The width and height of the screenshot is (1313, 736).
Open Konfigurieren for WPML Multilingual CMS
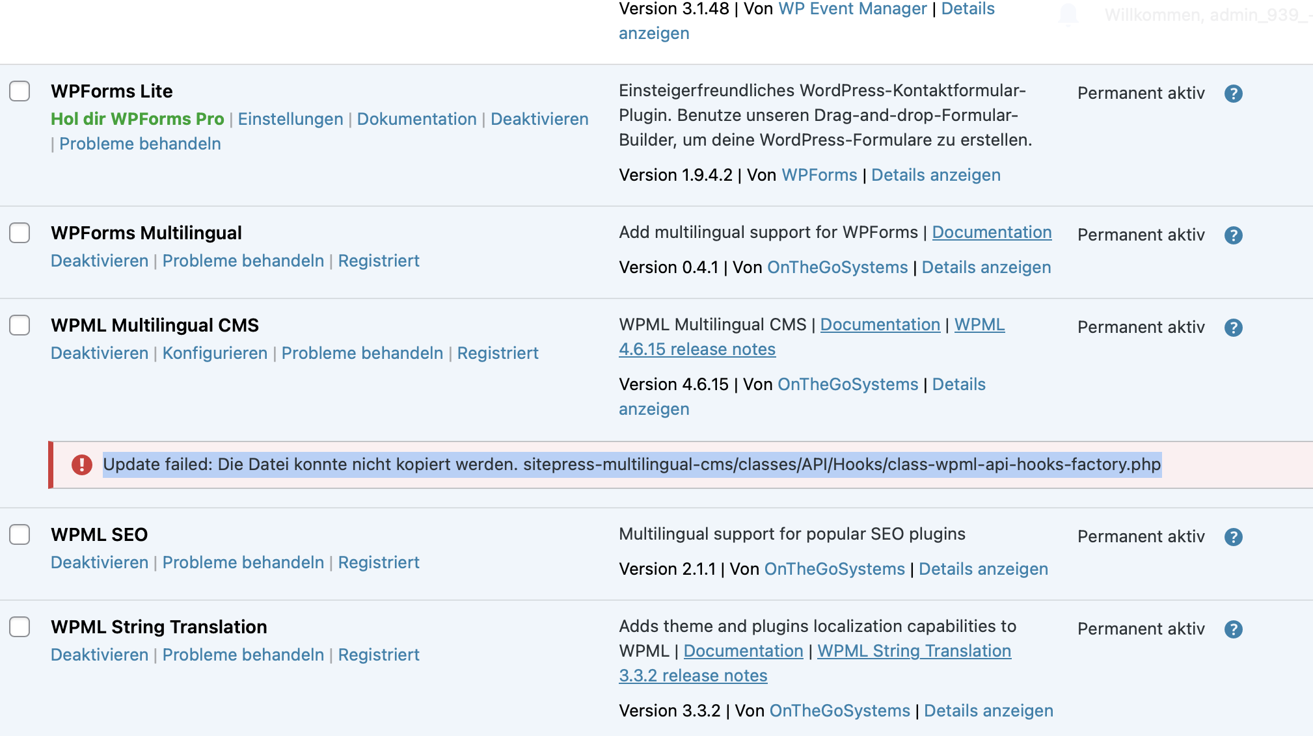point(215,353)
